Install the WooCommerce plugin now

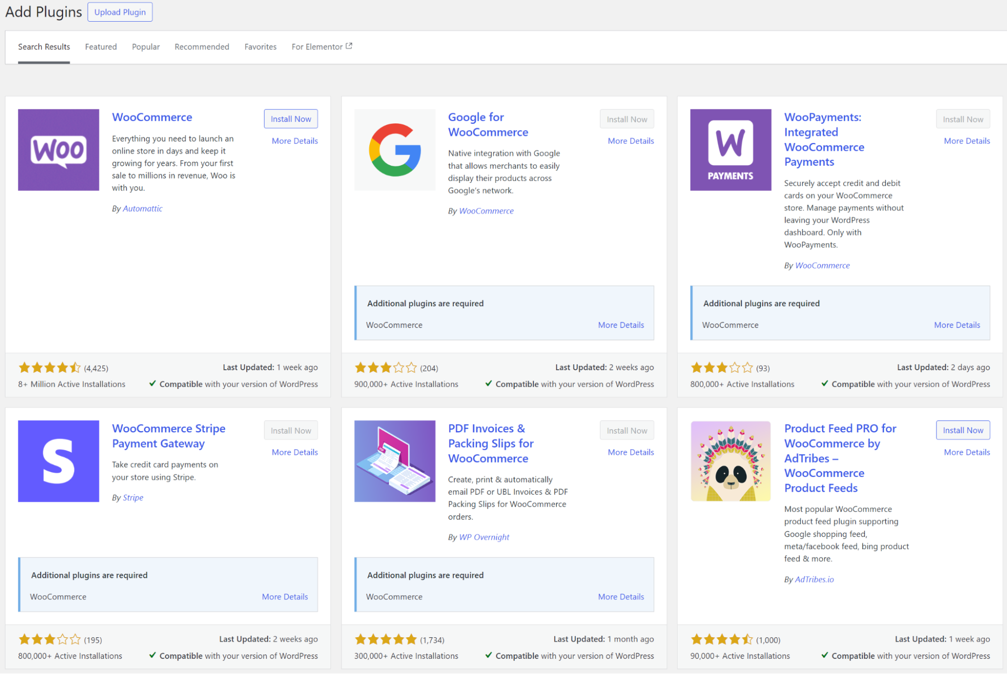coord(291,119)
